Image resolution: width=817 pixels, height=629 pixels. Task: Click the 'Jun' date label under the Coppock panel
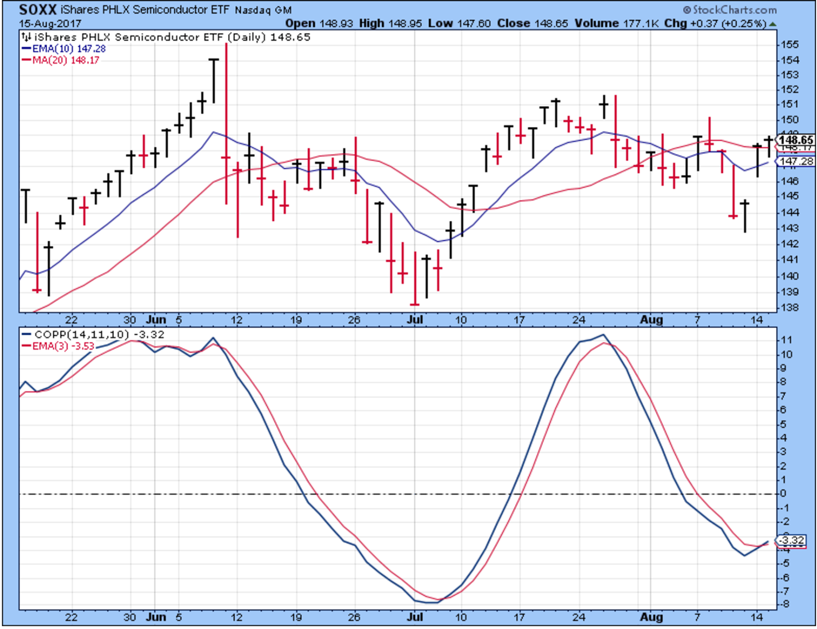point(156,617)
